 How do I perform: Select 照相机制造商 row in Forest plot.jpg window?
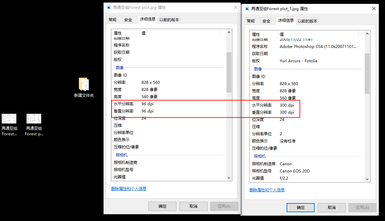(x=169, y=162)
